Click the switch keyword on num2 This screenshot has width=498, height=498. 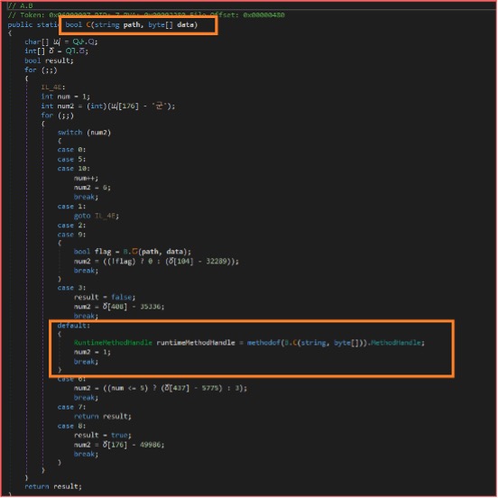pos(69,133)
